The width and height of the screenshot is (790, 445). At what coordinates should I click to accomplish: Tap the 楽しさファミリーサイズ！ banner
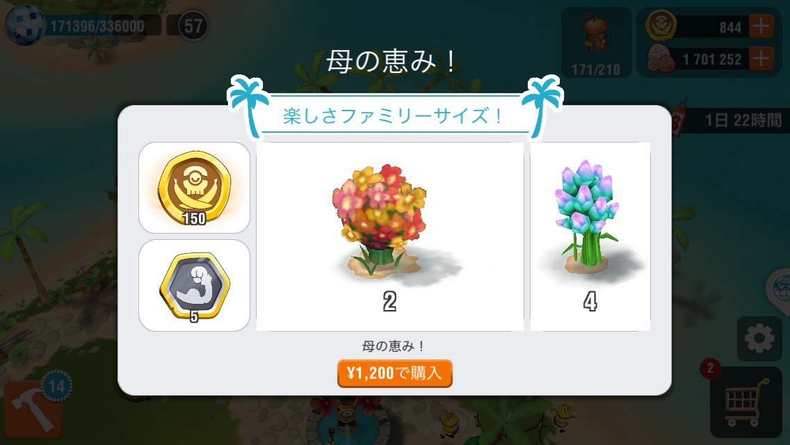392,116
